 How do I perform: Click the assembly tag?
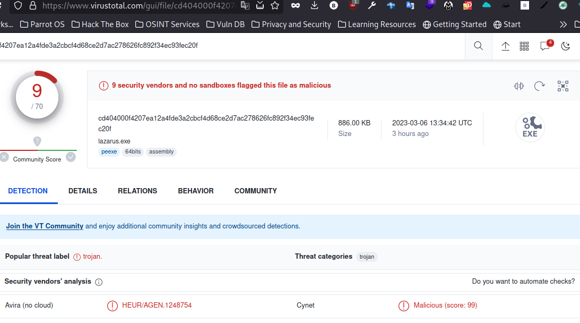click(161, 152)
